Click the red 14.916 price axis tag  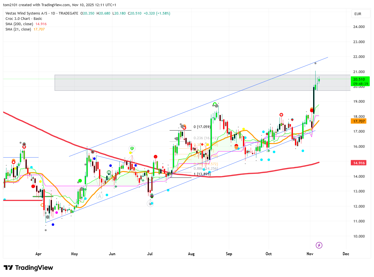359,163
